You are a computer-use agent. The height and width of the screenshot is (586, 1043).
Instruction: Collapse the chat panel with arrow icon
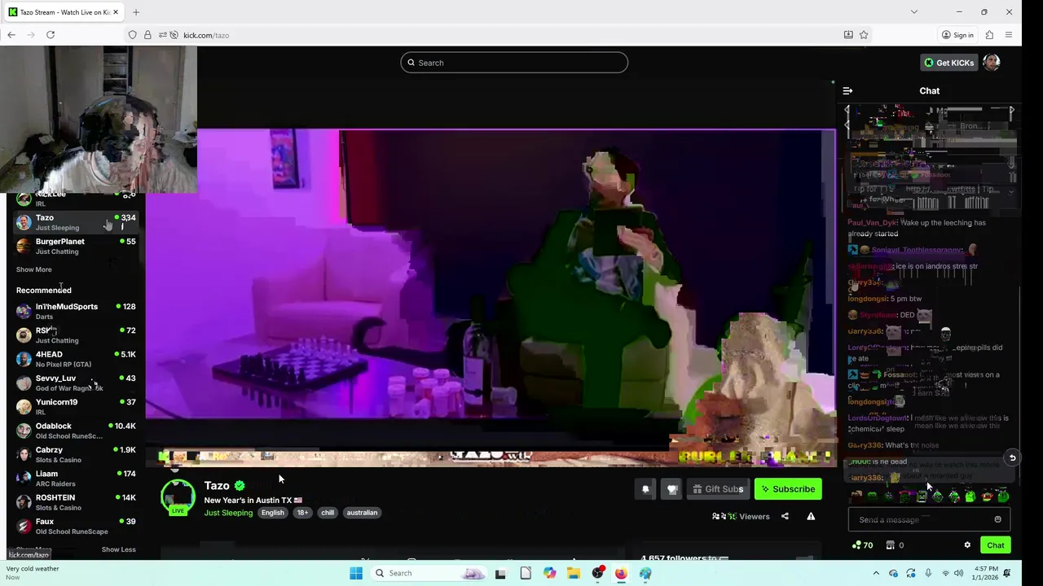847,91
